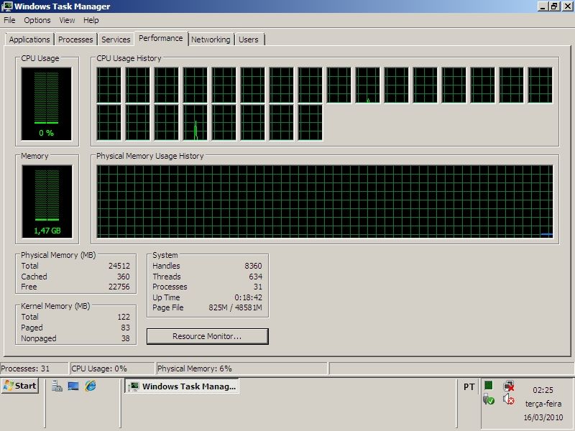This screenshot has height=431, width=575.
Task: Open the View menu
Action: (x=67, y=20)
